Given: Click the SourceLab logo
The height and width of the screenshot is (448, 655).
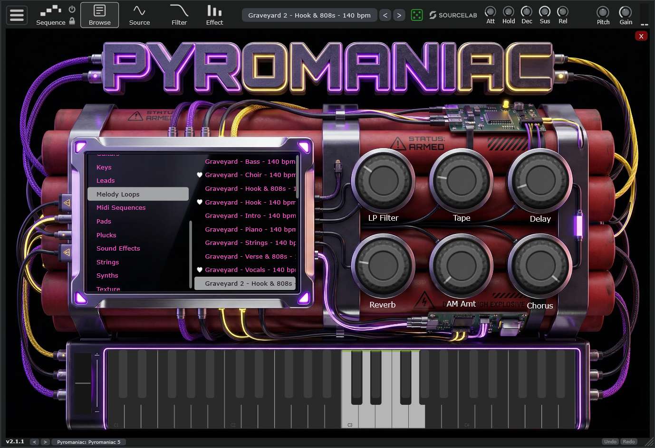Looking at the screenshot, I should [x=452, y=15].
